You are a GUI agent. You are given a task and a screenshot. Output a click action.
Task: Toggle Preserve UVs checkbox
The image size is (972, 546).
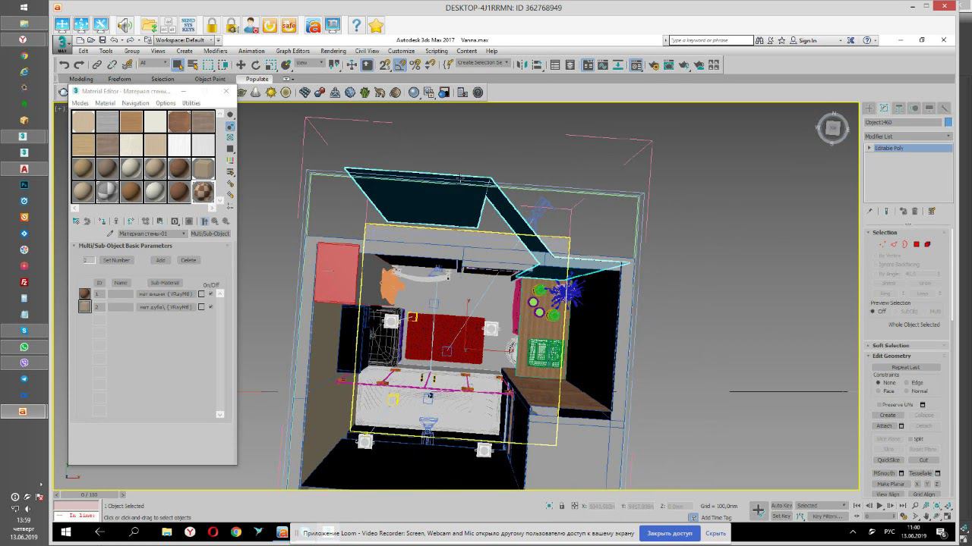coord(879,405)
